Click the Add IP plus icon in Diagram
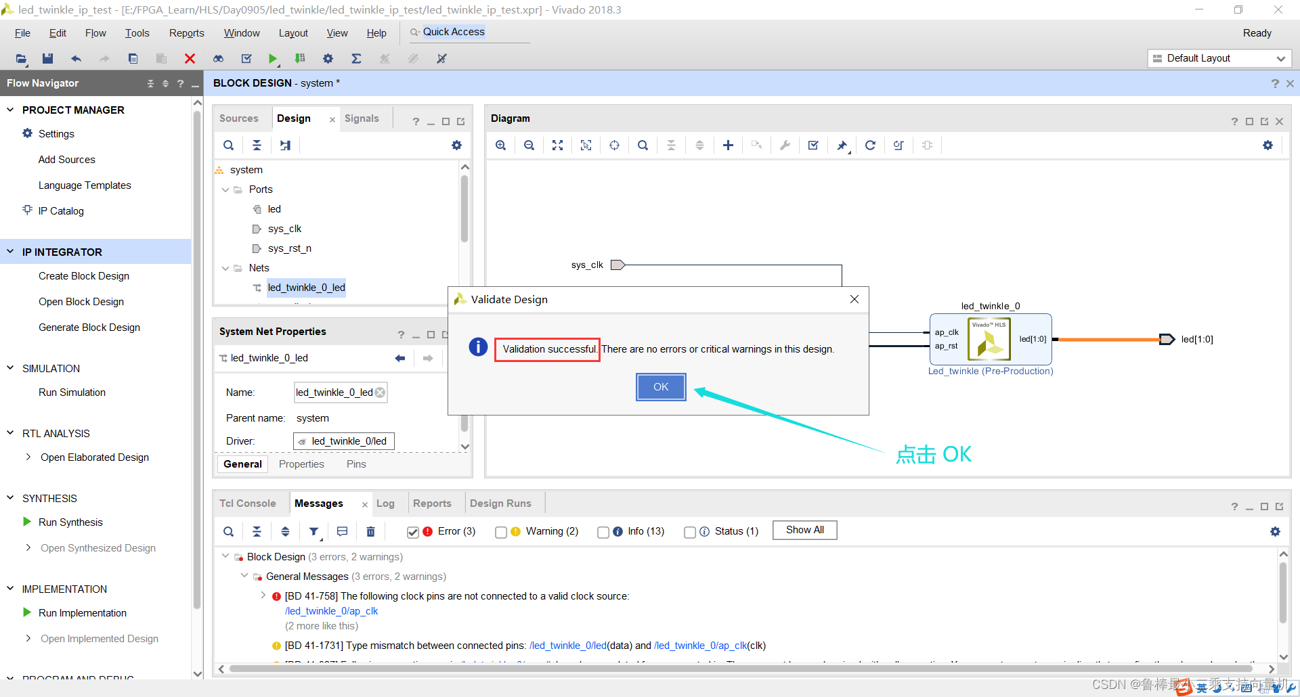This screenshot has height=697, width=1300. click(x=728, y=145)
